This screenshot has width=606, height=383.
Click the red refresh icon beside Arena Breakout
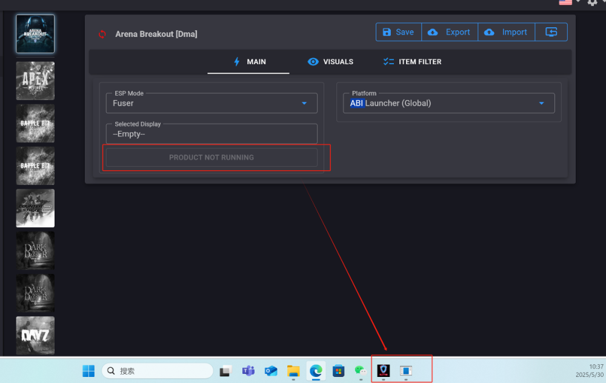coord(102,34)
